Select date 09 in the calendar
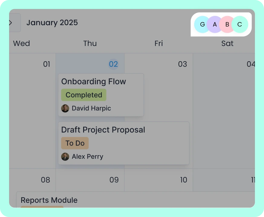Screen dimensions: 264x217 pyautogui.click(x=114, y=180)
